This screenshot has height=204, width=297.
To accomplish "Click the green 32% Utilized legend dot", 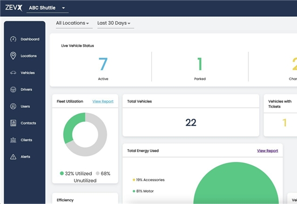I will coord(62,173).
